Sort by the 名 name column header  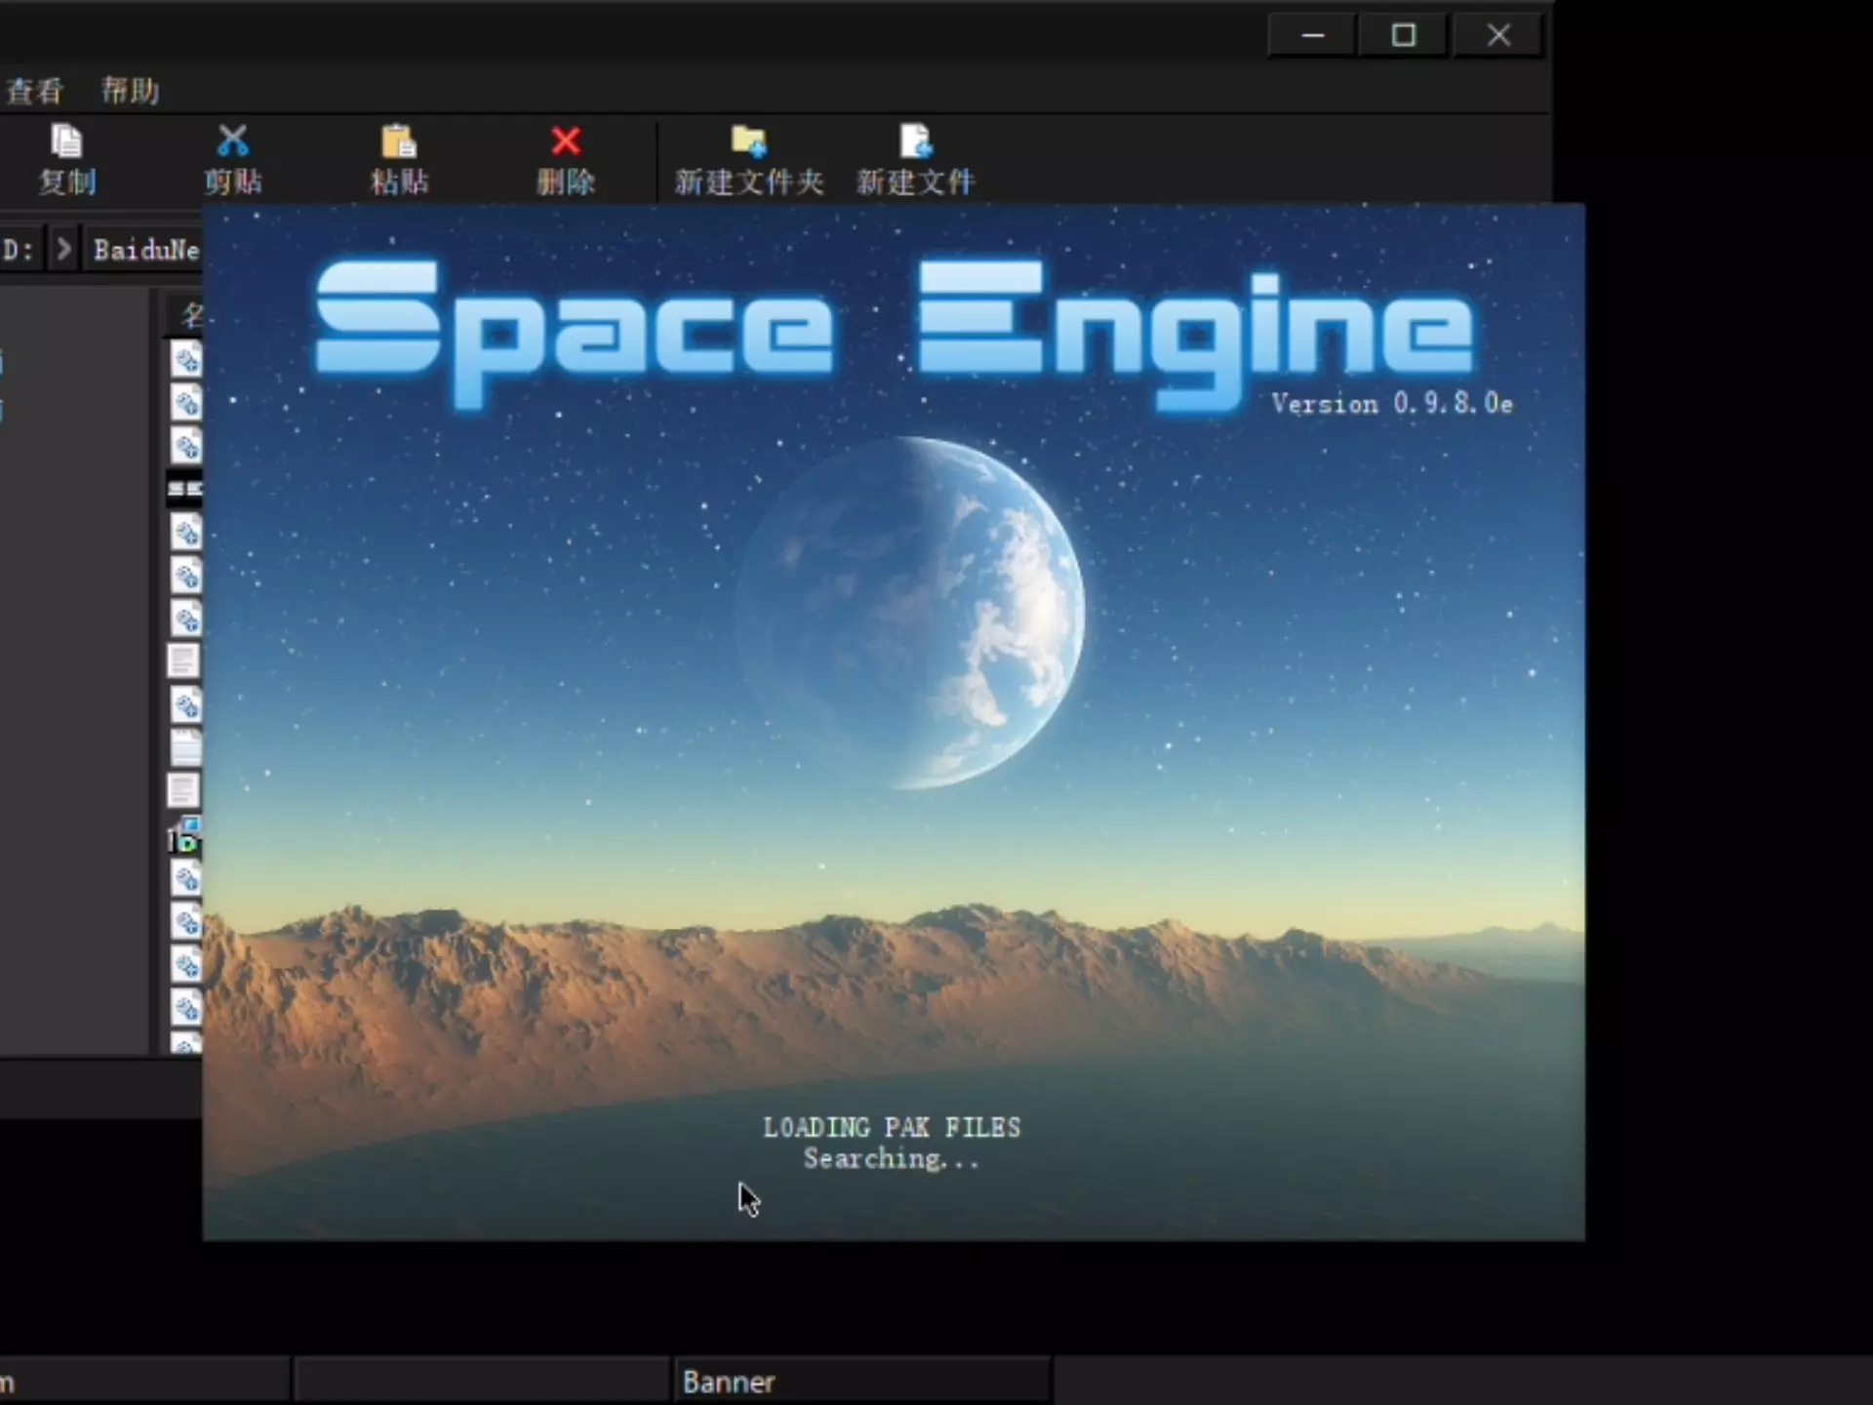[190, 314]
